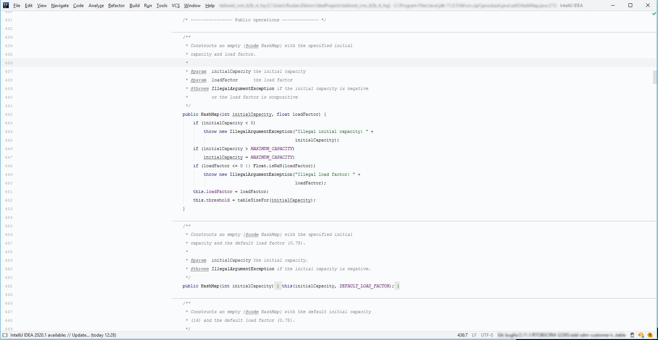
Task: Click the vertical scrollbar thumb of editor
Action: click(x=655, y=77)
